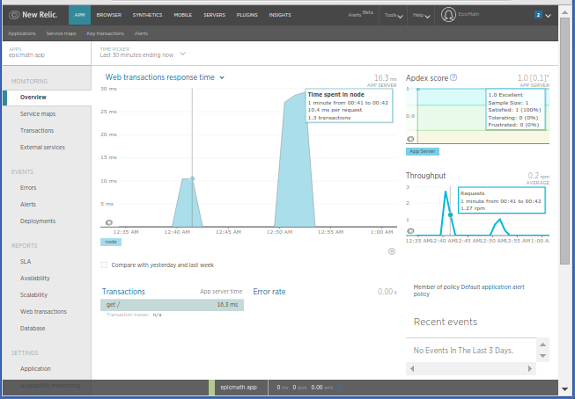
Task: Open the Transactions section heading
Action: (123, 292)
